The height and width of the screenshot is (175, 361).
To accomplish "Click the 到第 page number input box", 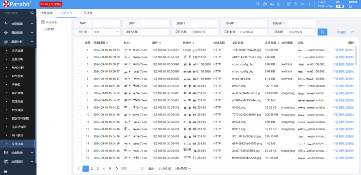I will (134, 169).
